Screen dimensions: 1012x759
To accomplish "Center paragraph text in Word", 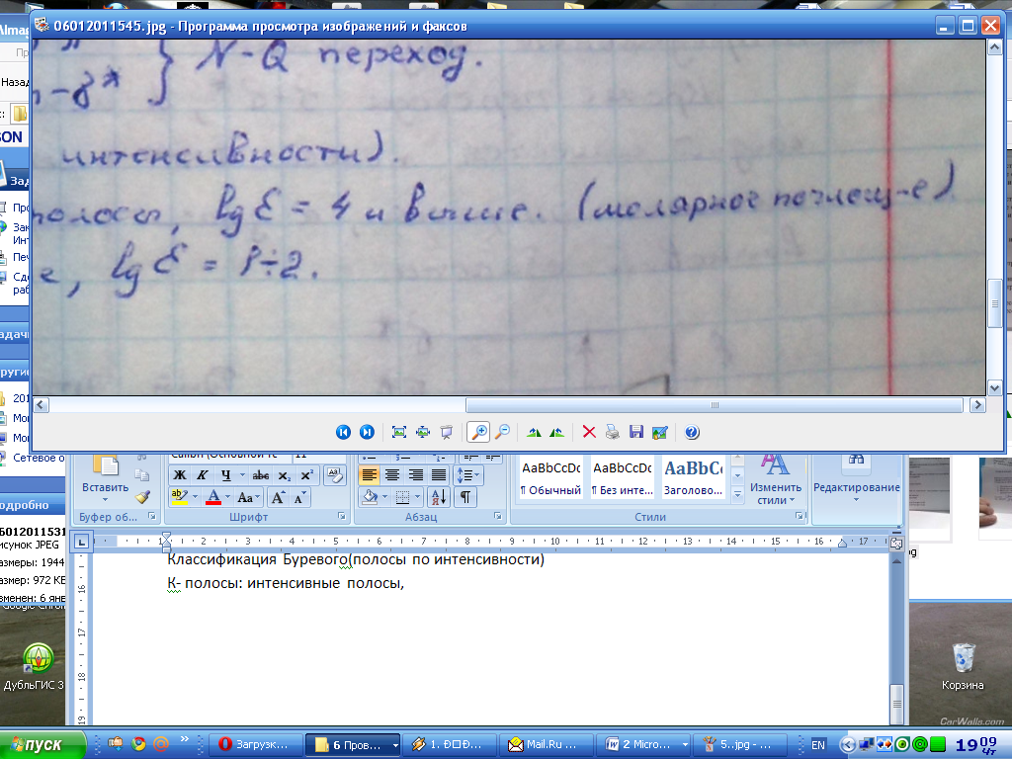I will [391, 475].
